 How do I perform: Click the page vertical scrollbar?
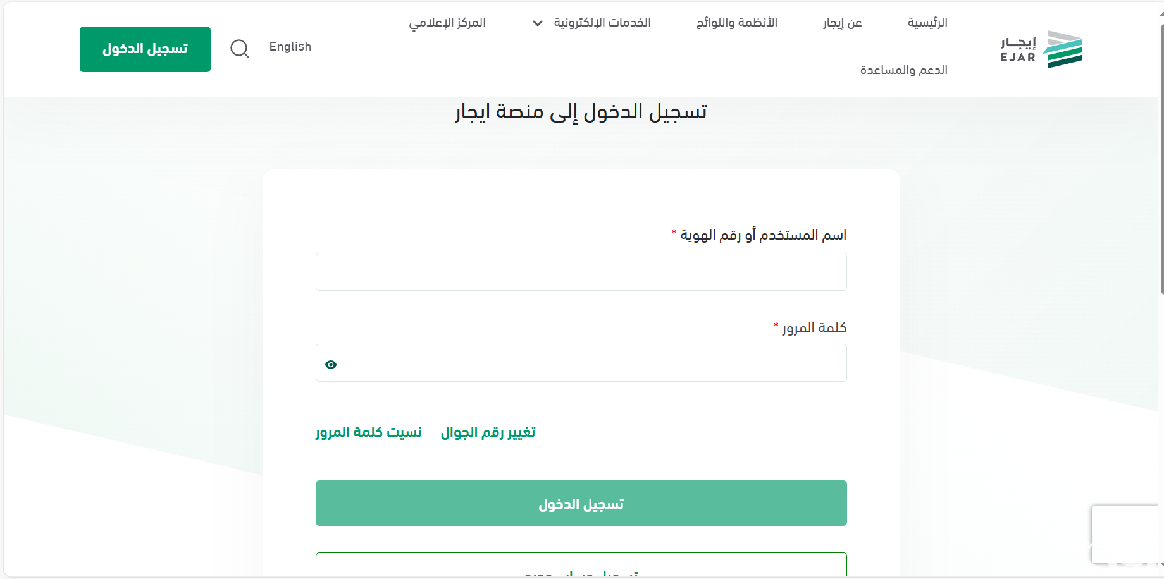1161,158
